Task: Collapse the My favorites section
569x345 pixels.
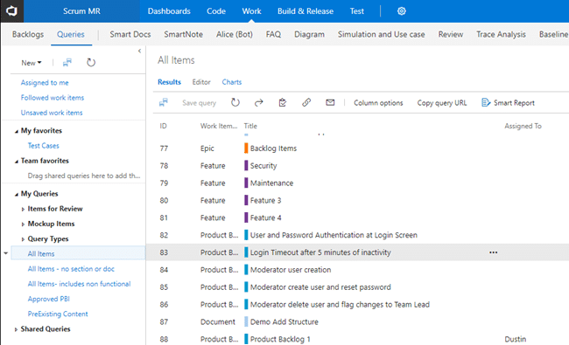Action: tap(17, 131)
